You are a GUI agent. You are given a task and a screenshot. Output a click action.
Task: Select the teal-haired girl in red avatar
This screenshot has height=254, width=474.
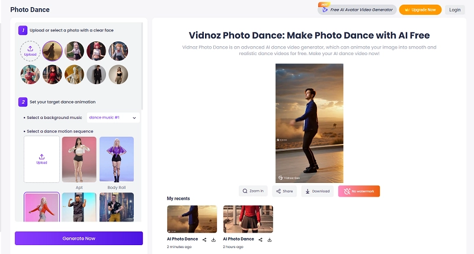tap(30, 74)
